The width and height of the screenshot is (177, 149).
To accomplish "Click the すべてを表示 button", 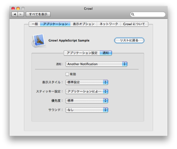I will 38,14.
